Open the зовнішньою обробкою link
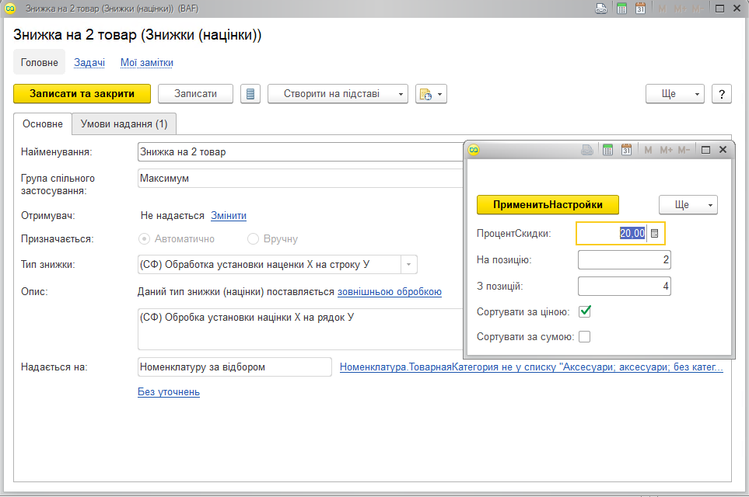749x497 pixels. tap(390, 292)
